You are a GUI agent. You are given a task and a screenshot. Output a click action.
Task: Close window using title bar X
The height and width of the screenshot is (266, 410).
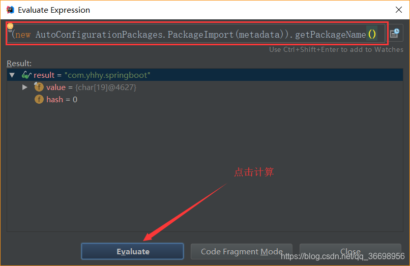[x=399, y=10]
